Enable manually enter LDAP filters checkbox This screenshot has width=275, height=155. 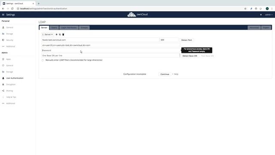coord(43,60)
